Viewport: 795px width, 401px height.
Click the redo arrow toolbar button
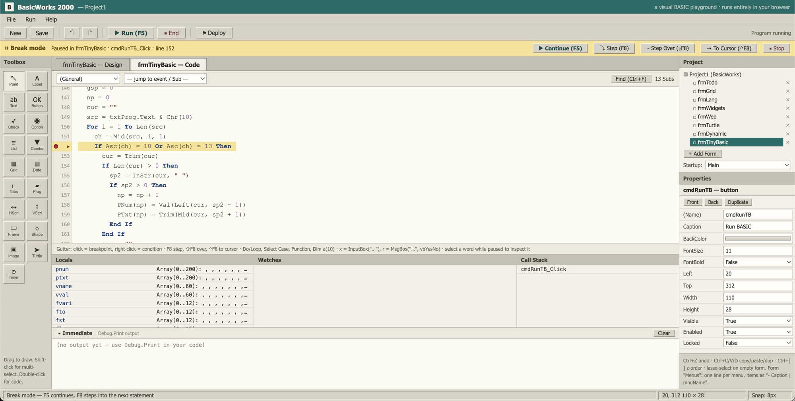[x=90, y=33]
